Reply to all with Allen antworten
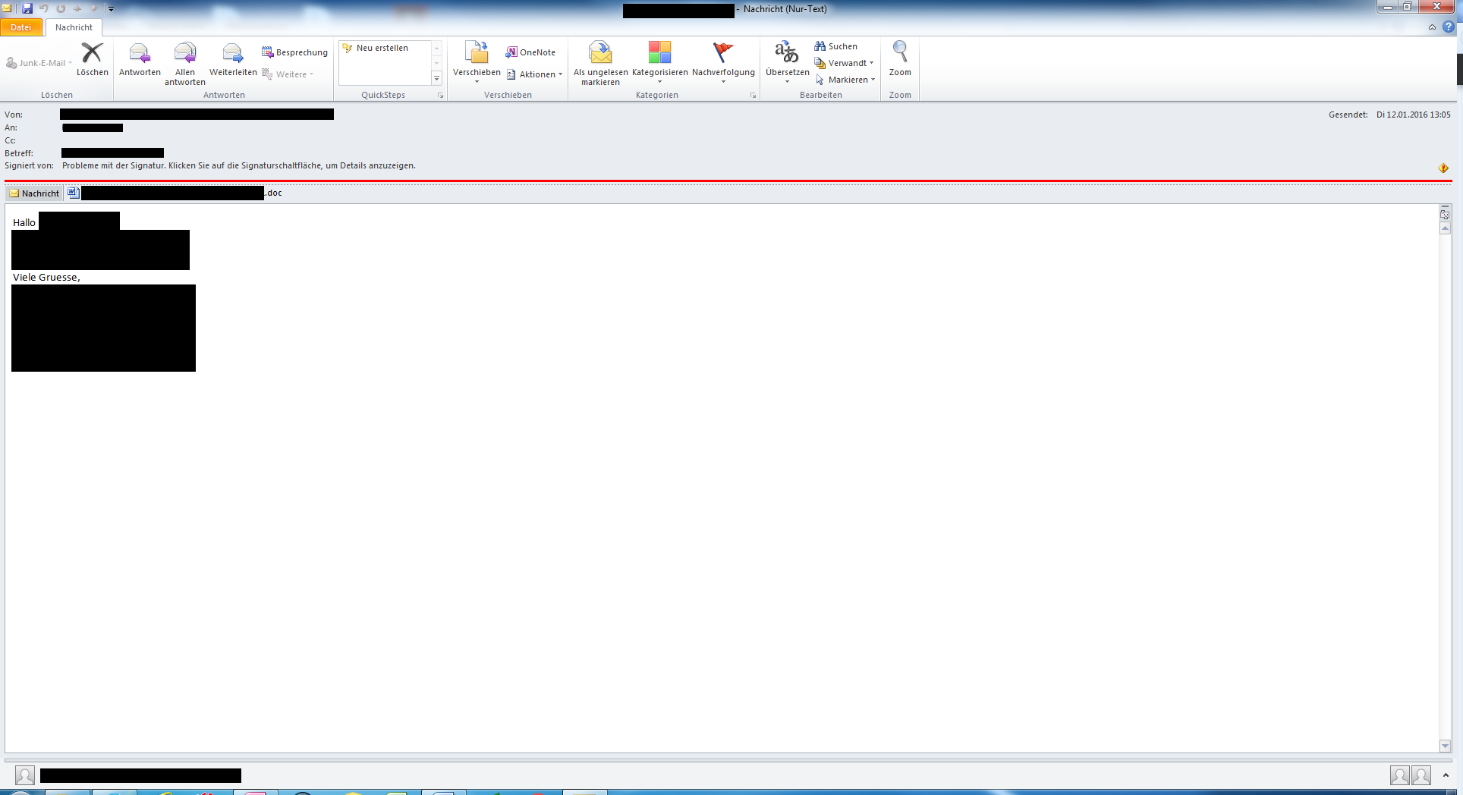 point(185,64)
